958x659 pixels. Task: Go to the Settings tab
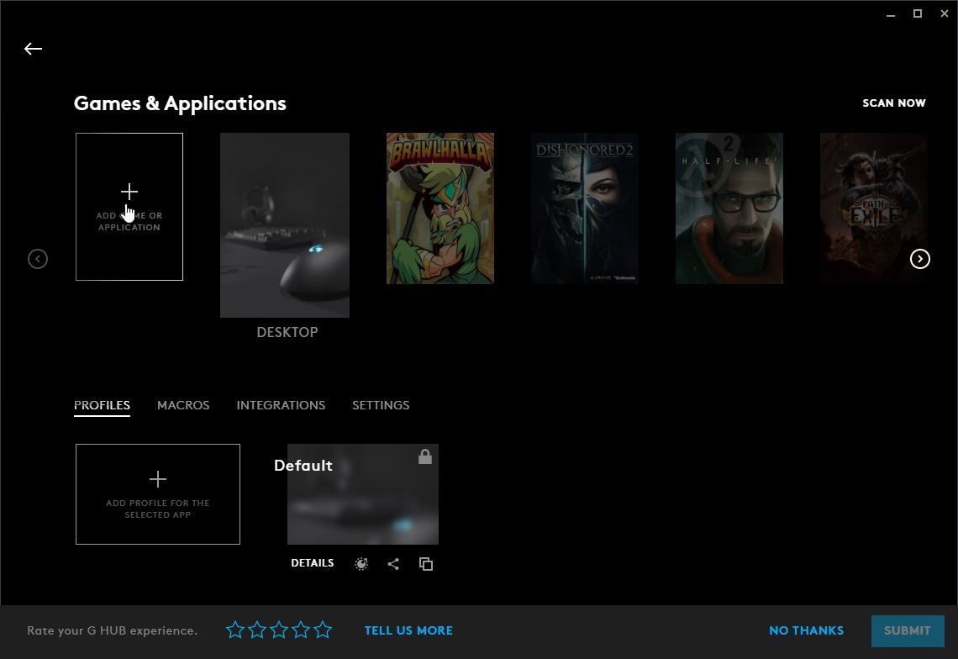[381, 405]
